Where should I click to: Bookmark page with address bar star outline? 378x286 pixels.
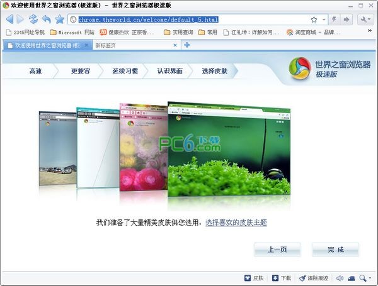[x=314, y=19]
